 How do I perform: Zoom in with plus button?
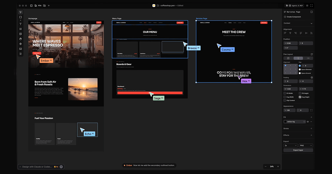[x=278, y=167]
